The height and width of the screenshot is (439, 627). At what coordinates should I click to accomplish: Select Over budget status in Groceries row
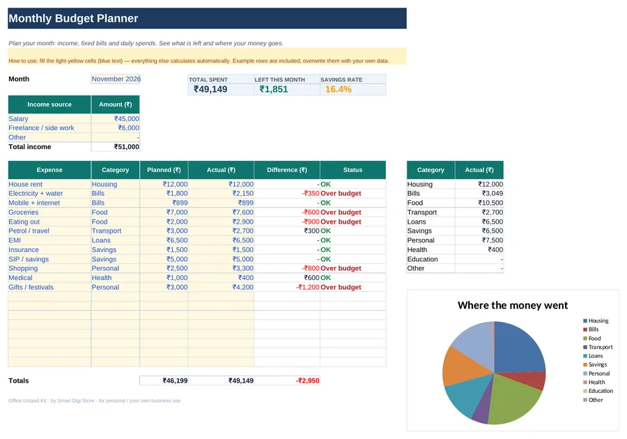tap(353, 213)
